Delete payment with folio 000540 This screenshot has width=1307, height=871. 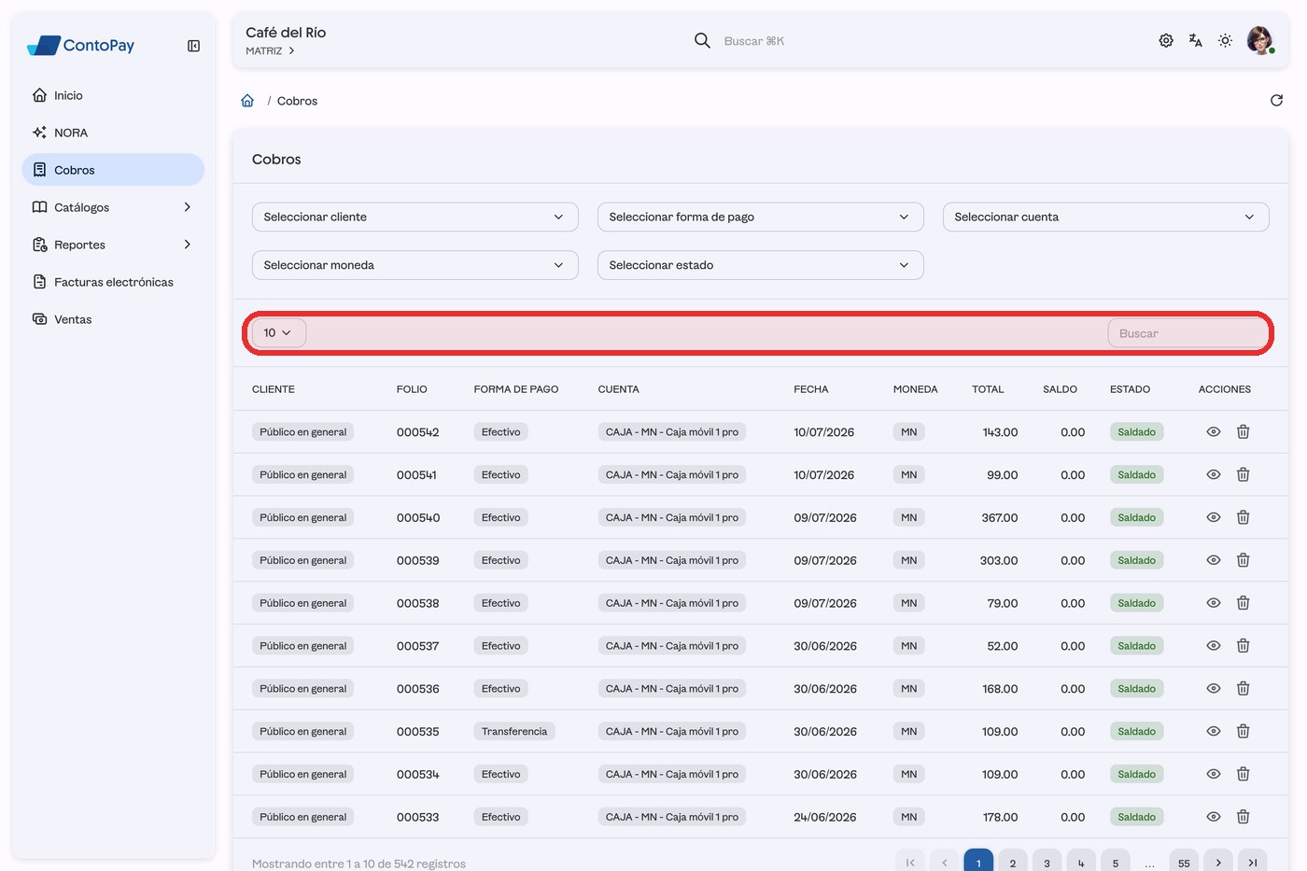[1244, 518]
